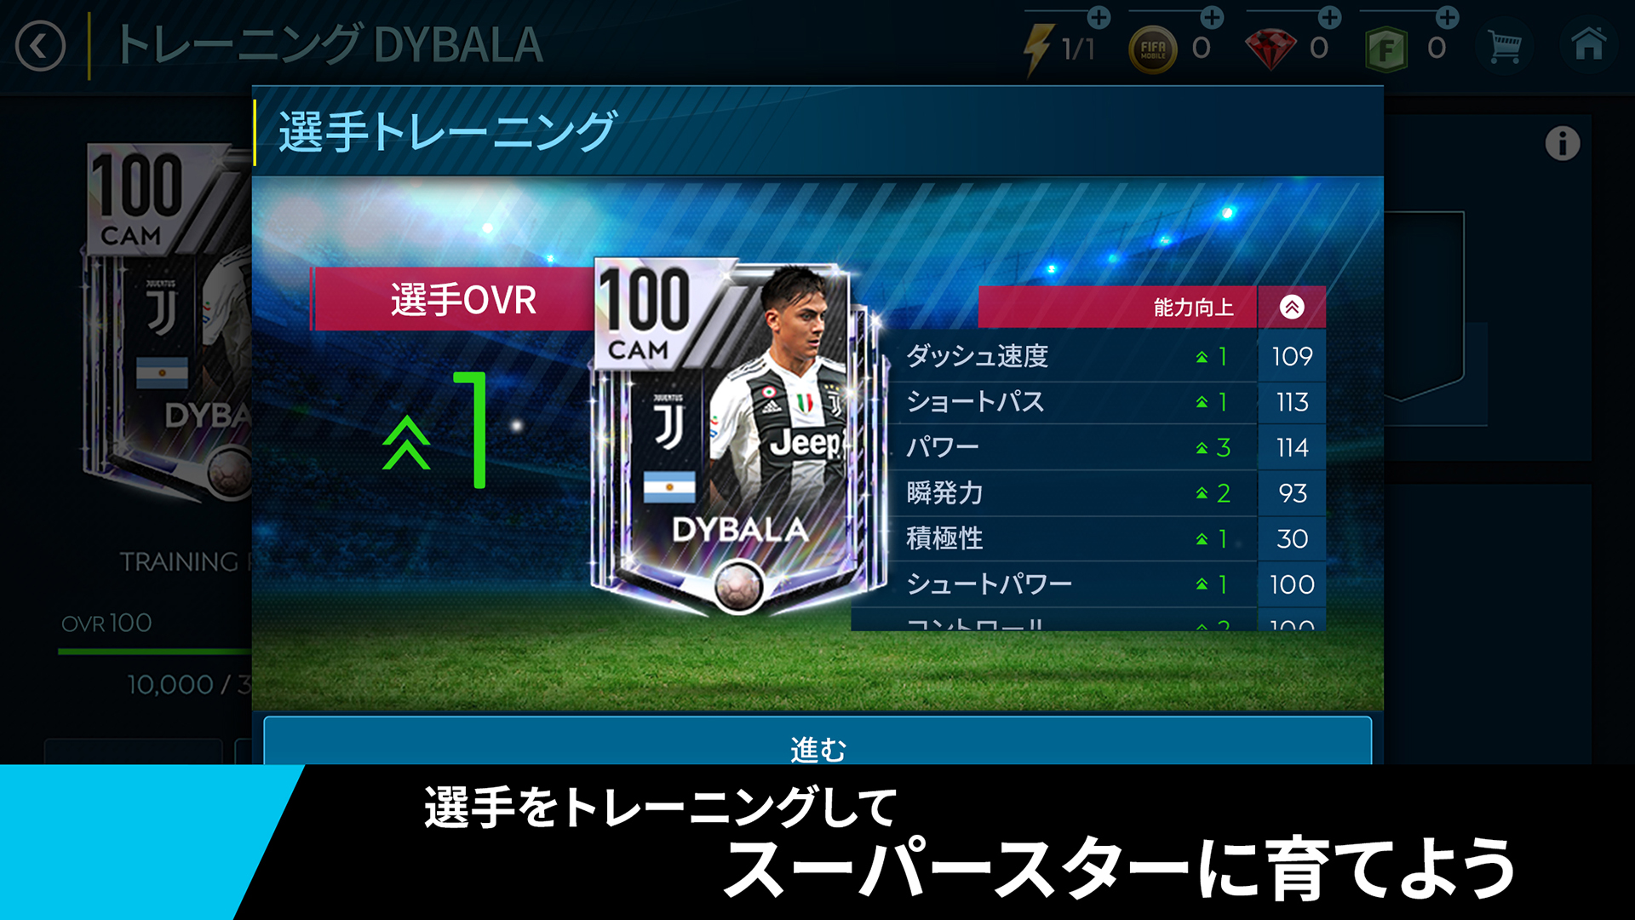Screen dimensions: 1635x920
Task: Select the 瞬発力 stat row
Action: 1105,493
